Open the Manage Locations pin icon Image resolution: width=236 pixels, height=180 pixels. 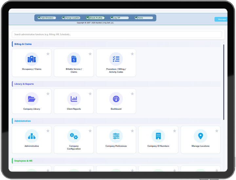[201, 136]
